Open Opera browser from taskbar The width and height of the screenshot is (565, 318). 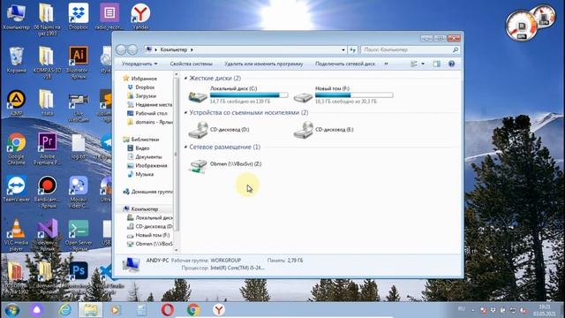[x=168, y=310]
